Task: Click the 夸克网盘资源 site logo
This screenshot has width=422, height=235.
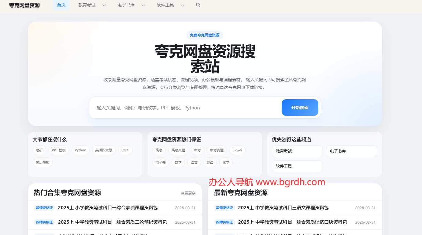Action: pyautogui.click(x=24, y=5)
